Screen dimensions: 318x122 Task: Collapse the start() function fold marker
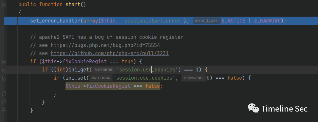(x=4, y=5)
